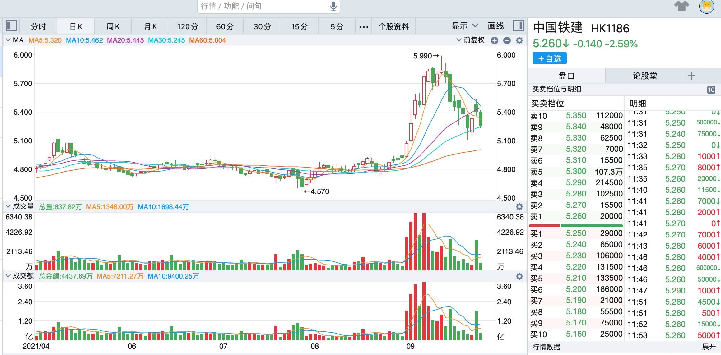Collapse the MA indicator chevron
Viewport: 721px width, 355px height.
tap(8, 40)
